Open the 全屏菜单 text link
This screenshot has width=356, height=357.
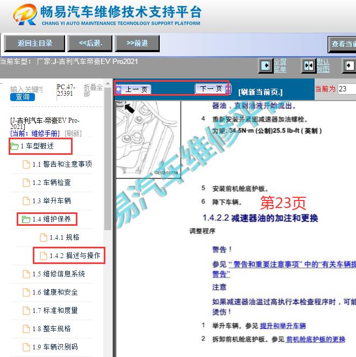(280, 66)
